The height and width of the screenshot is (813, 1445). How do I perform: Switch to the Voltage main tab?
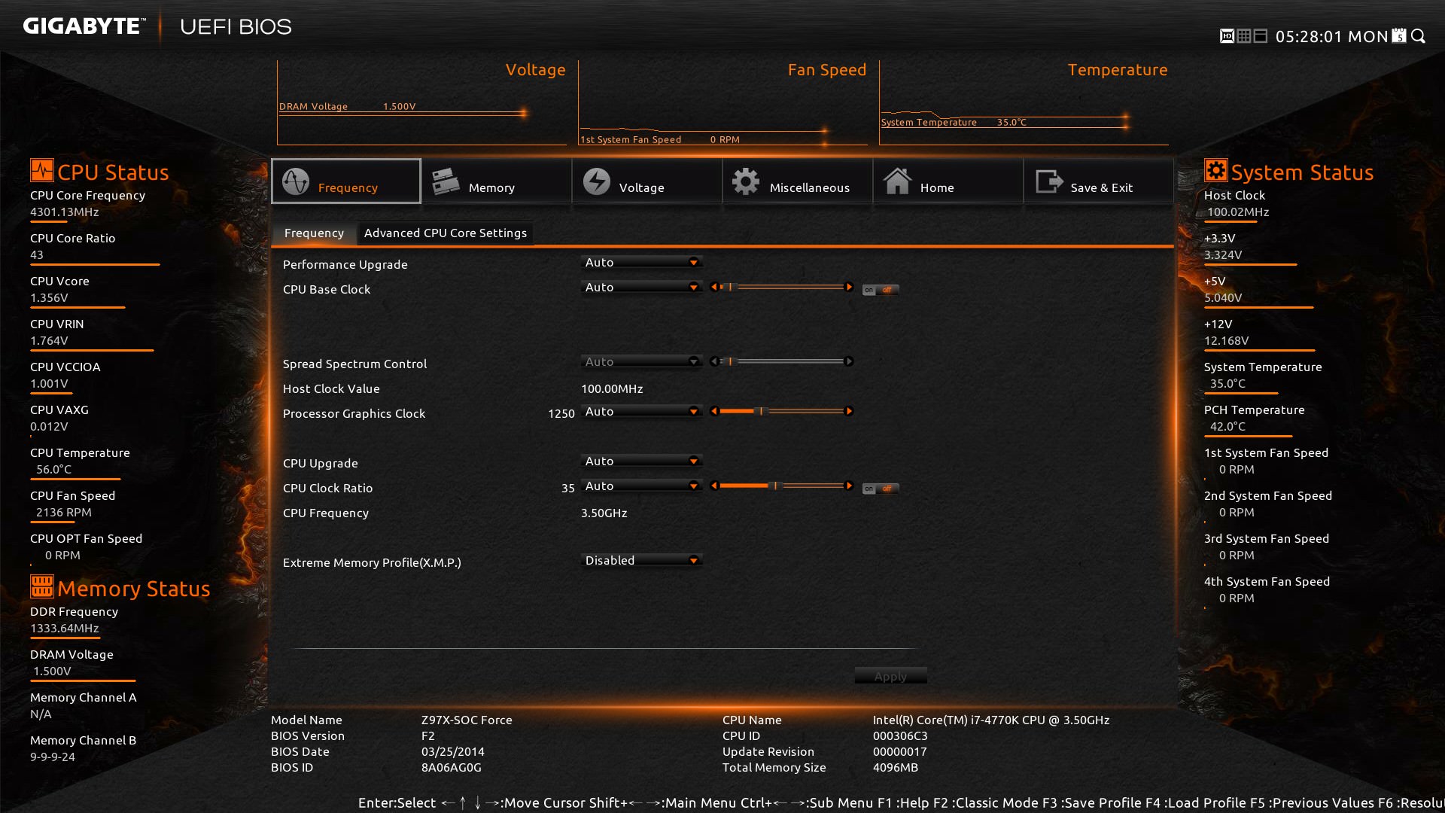(x=647, y=181)
